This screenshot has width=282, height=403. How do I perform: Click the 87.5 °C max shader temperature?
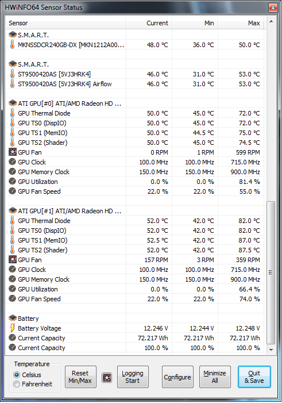pos(249,250)
